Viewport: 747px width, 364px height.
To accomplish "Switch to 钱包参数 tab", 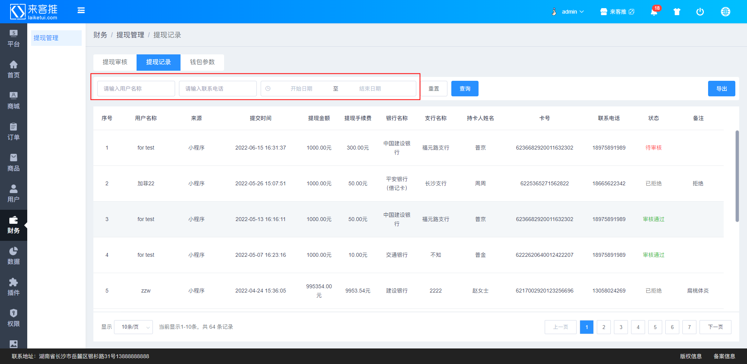I will [202, 62].
